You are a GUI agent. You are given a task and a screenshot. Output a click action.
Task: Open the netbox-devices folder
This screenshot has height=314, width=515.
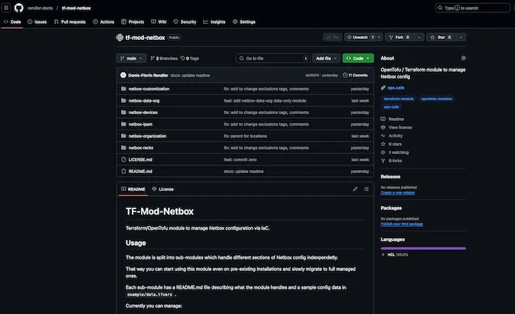tap(143, 113)
